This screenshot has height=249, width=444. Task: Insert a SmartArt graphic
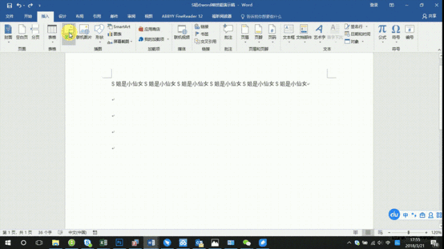point(119,26)
